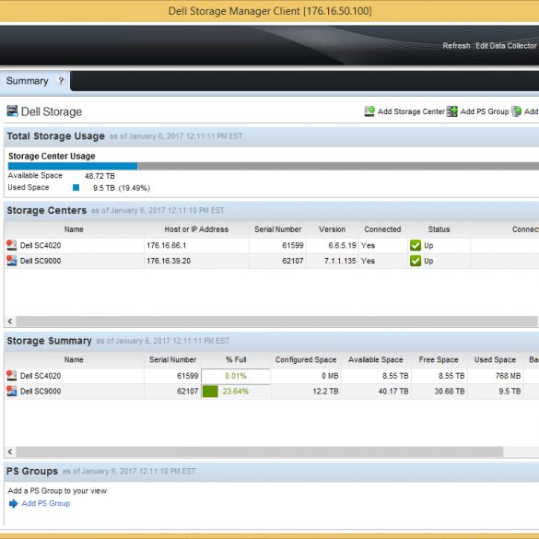
Task: Click Add Storage Center label
Action: 411,111
